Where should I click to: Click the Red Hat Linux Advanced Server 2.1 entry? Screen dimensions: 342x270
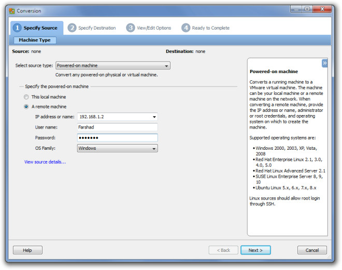pyautogui.click(x=290, y=171)
